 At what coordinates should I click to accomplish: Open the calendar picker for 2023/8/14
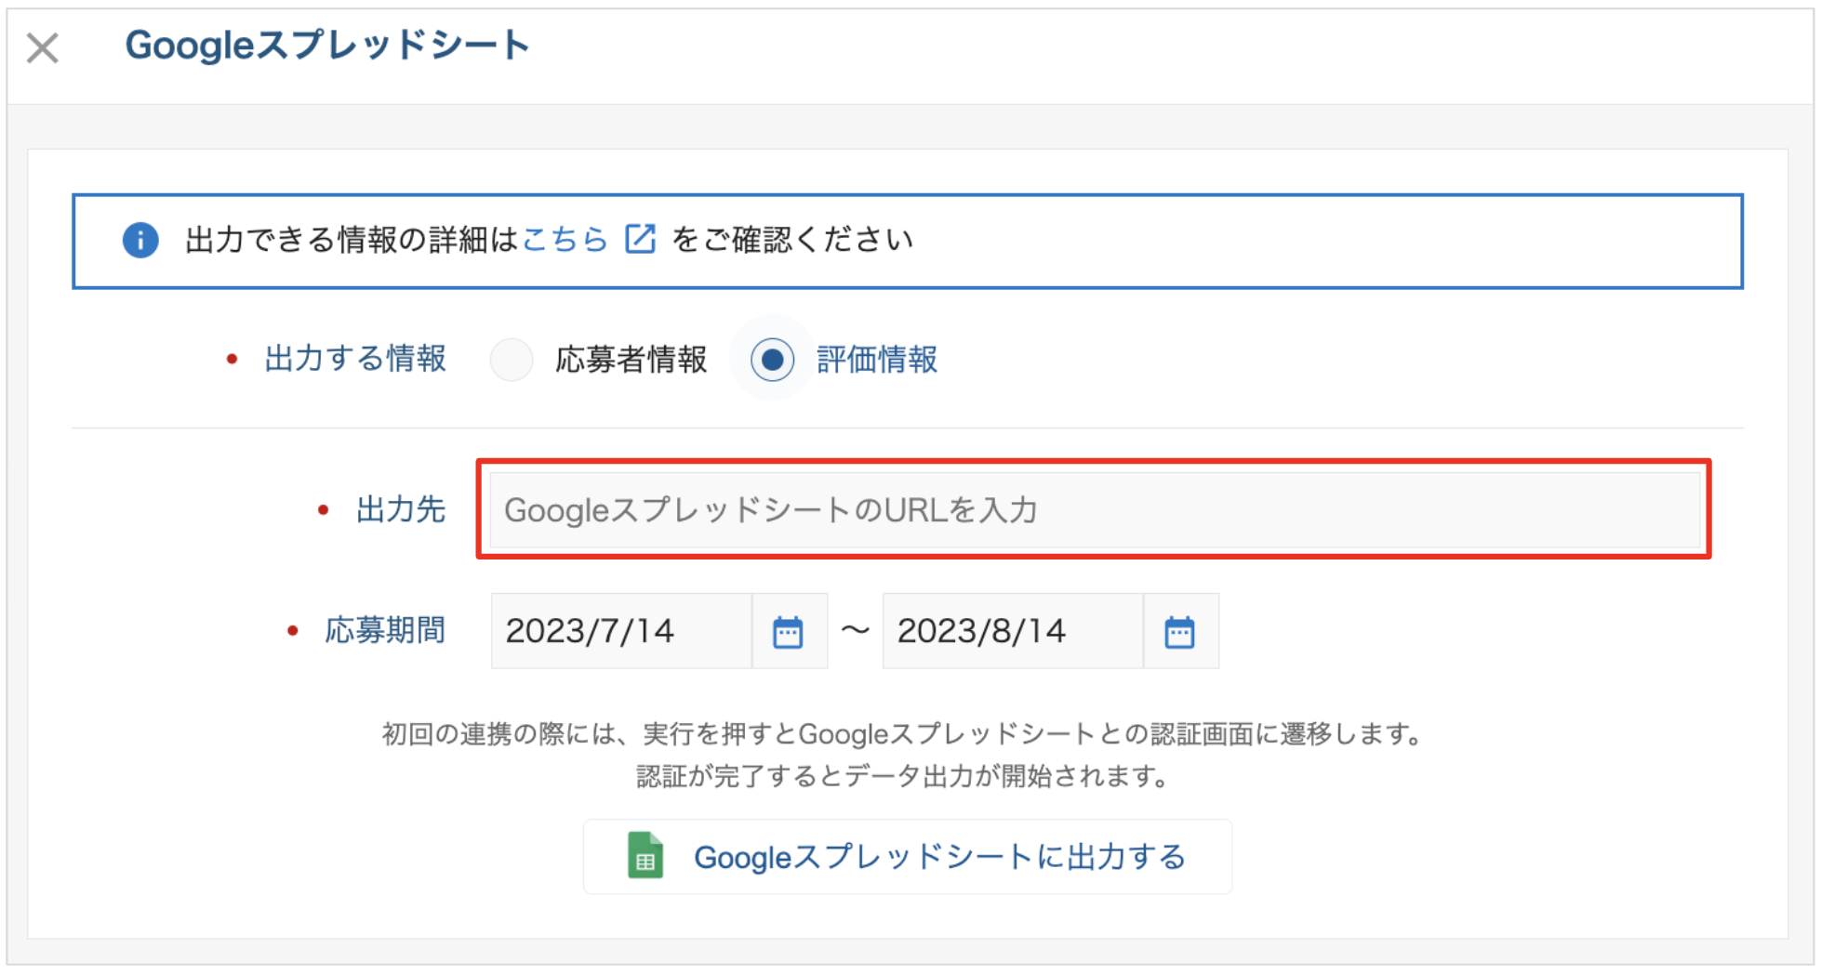coord(1180,632)
